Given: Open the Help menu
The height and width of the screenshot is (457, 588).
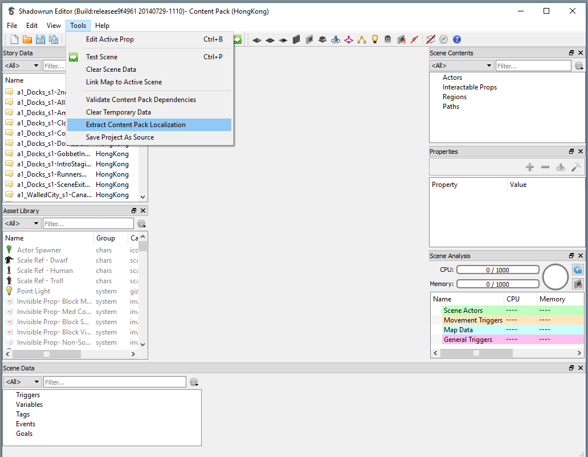Looking at the screenshot, I should (x=102, y=26).
